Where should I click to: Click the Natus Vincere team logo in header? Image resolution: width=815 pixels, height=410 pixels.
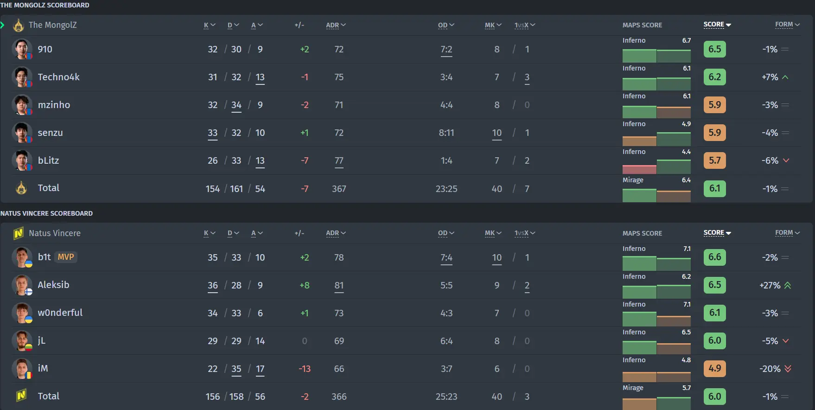[x=19, y=233]
